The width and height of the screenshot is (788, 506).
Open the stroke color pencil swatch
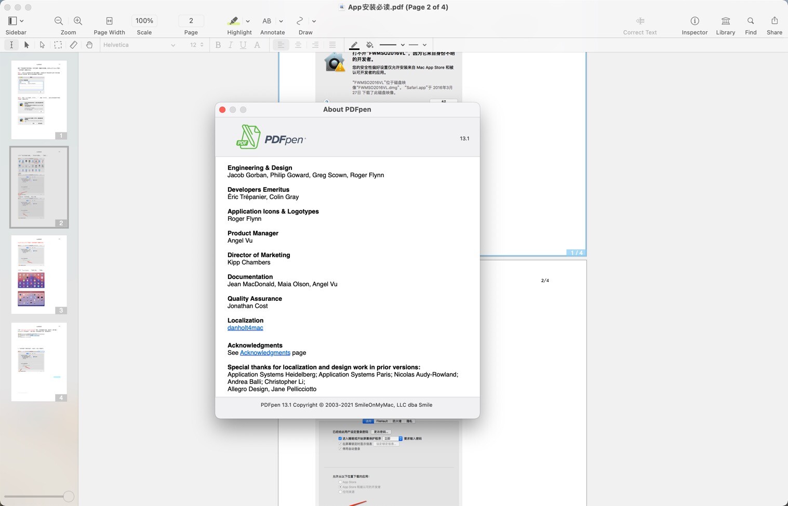(x=354, y=45)
